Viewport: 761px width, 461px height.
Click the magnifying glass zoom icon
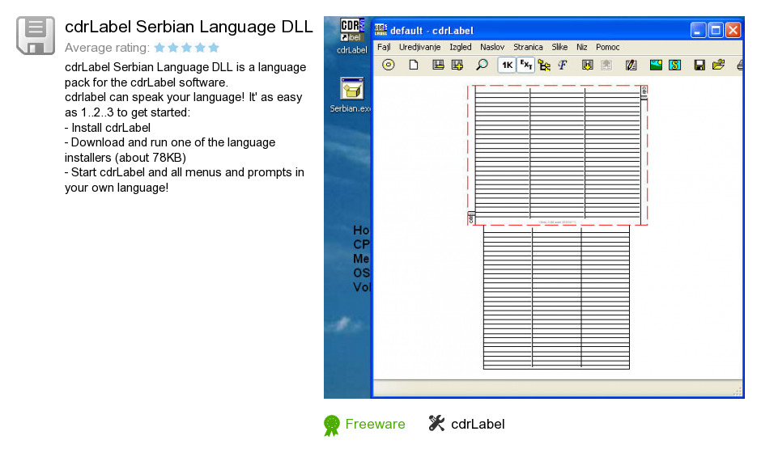tap(482, 65)
